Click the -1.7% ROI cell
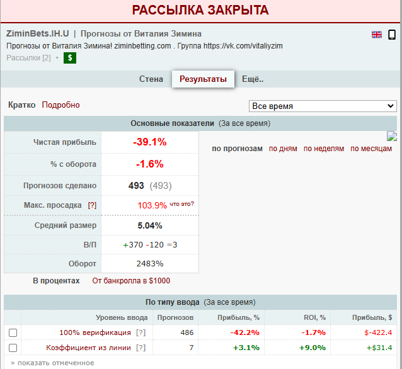Viewport: 402px width, 369px height. point(313,332)
